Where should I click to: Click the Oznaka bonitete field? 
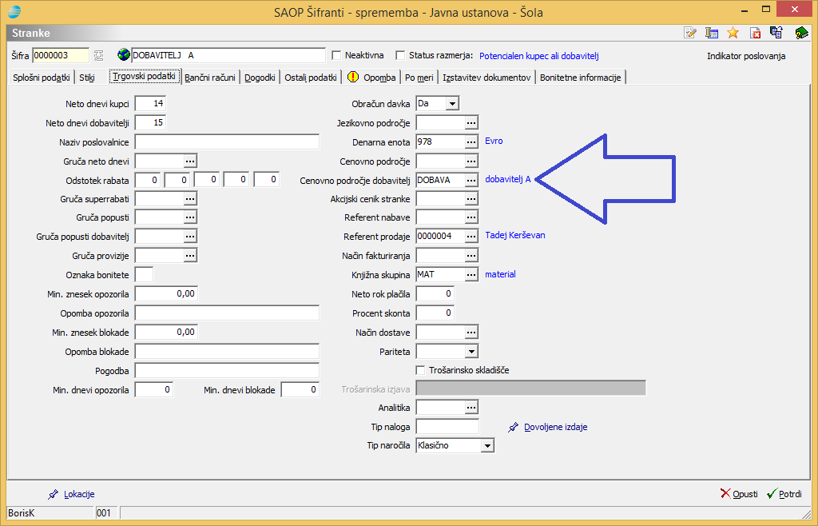point(144,274)
